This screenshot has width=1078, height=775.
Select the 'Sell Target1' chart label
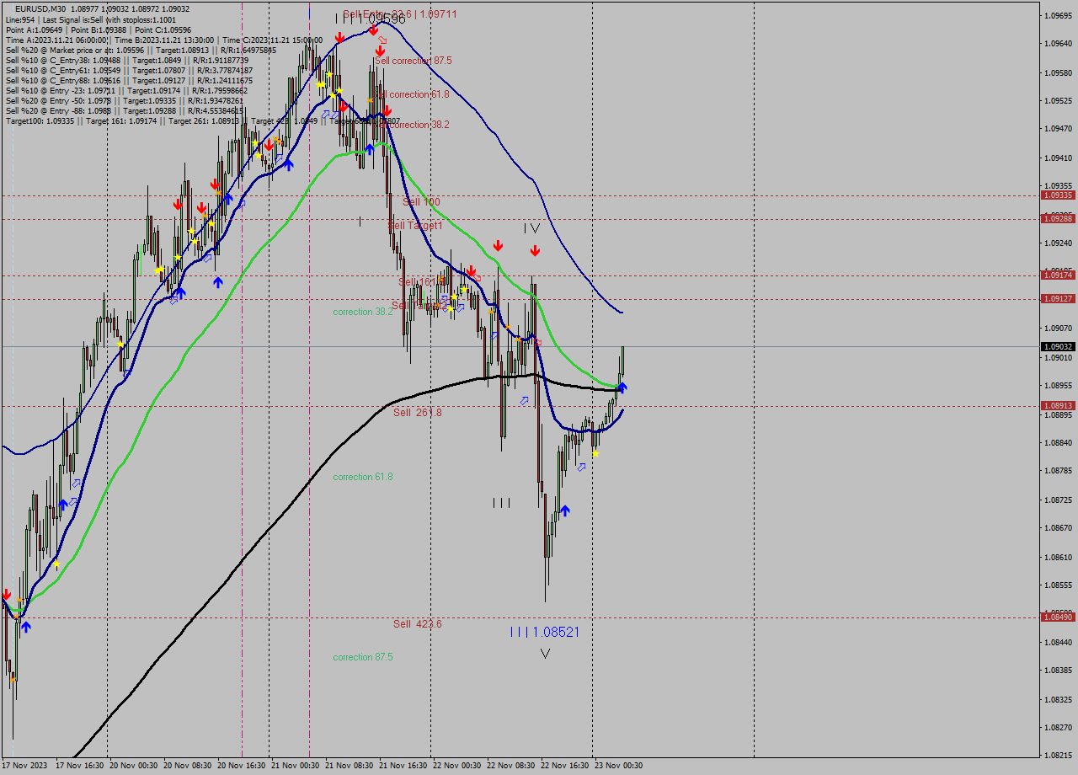click(415, 226)
